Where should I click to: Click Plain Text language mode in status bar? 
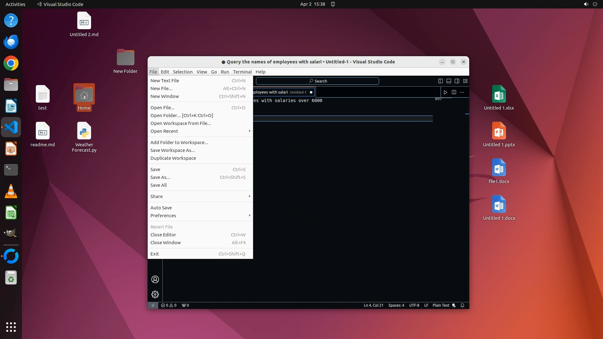click(441, 305)
